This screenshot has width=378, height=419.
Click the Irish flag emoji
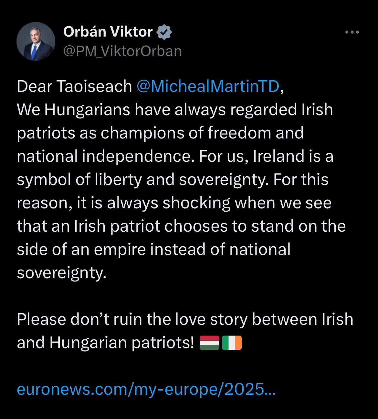232,343
